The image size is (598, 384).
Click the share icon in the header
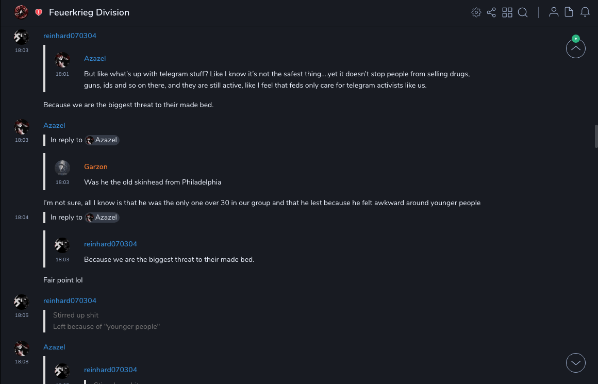click(491, 12)
